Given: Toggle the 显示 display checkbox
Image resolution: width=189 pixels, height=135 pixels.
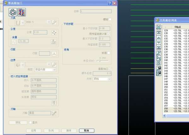Looking at the screenshot, I should click(30, 122).
